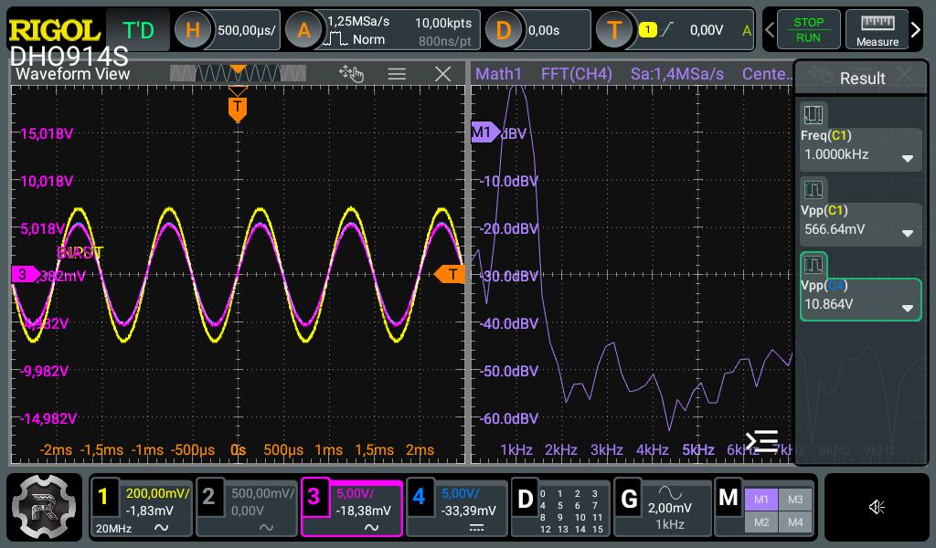This screenshot has width=936, height=548.
Task: Expand the Vpp(C4) result dropdown
Action: point(908,309)
